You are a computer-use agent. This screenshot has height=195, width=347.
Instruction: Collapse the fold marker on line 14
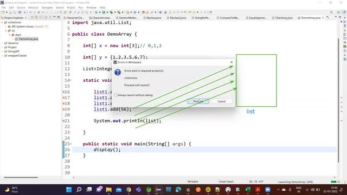tap(71, 80)
